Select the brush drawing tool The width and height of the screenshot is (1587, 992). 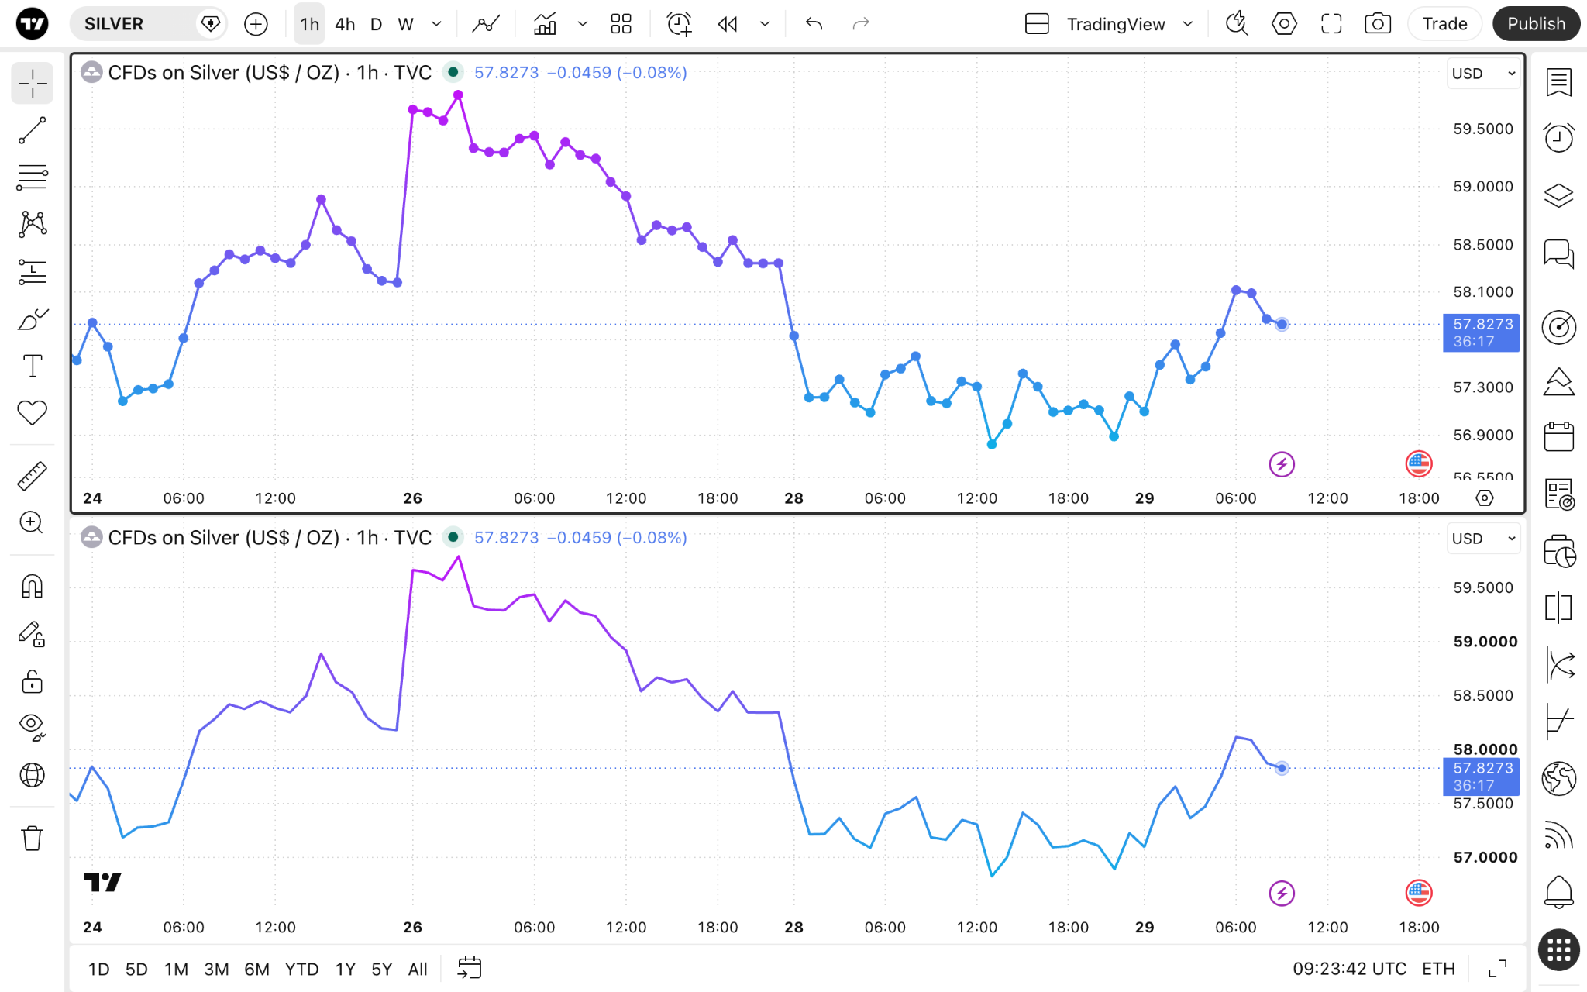click(33, 319)
